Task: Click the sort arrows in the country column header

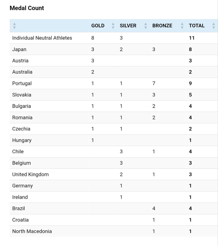Action: click(14, 26)
